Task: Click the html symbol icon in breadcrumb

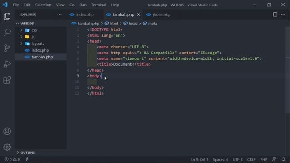Action: point(106,24)
